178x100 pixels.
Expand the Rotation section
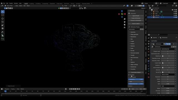133,46
